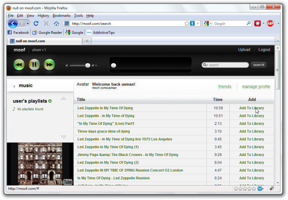Open the File menu
Viewport: 288px width, 200px height.
[x=11, y=16]
